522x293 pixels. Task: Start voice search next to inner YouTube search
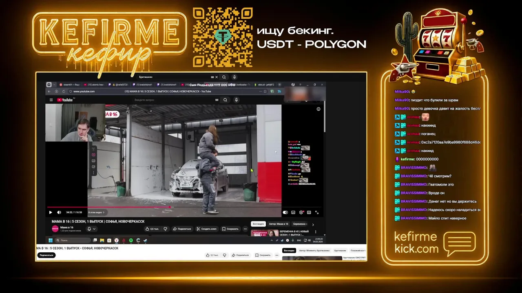236,100
